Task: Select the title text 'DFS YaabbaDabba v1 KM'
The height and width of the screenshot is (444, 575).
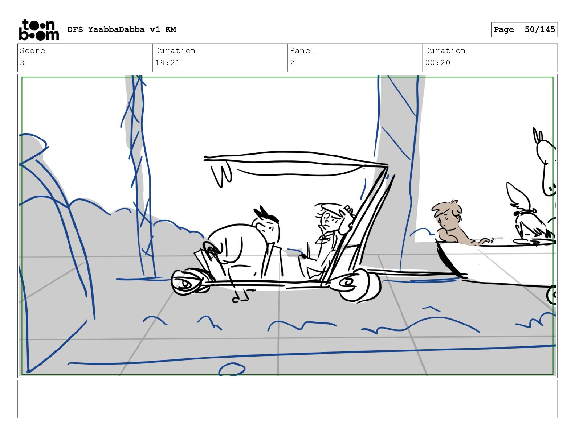Action: tap(122, 29)
